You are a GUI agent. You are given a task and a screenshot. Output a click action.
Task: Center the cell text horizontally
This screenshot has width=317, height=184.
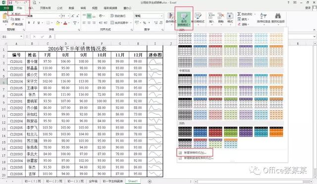pyautogui.click(x=89, y=23)
